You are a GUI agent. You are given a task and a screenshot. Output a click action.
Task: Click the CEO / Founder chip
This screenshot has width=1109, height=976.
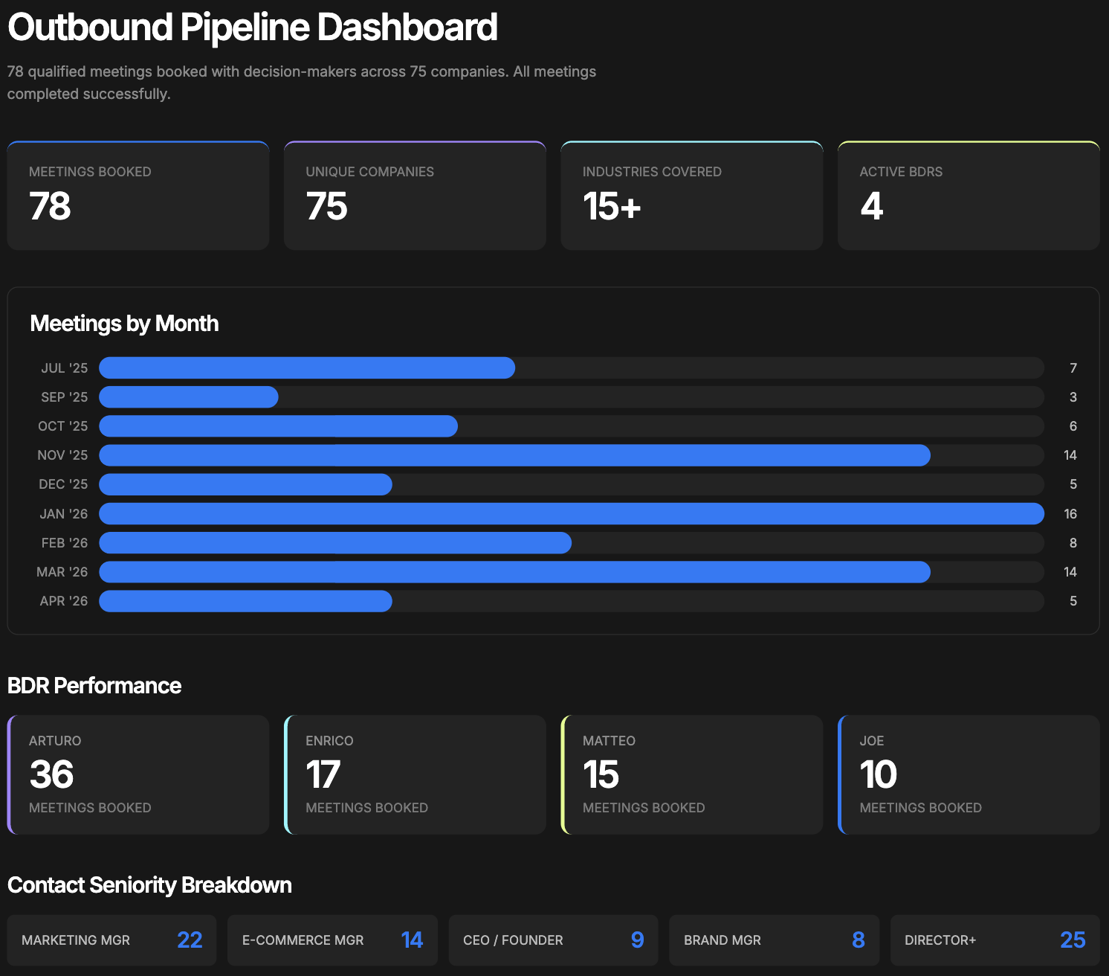click(x=553, y=940)
